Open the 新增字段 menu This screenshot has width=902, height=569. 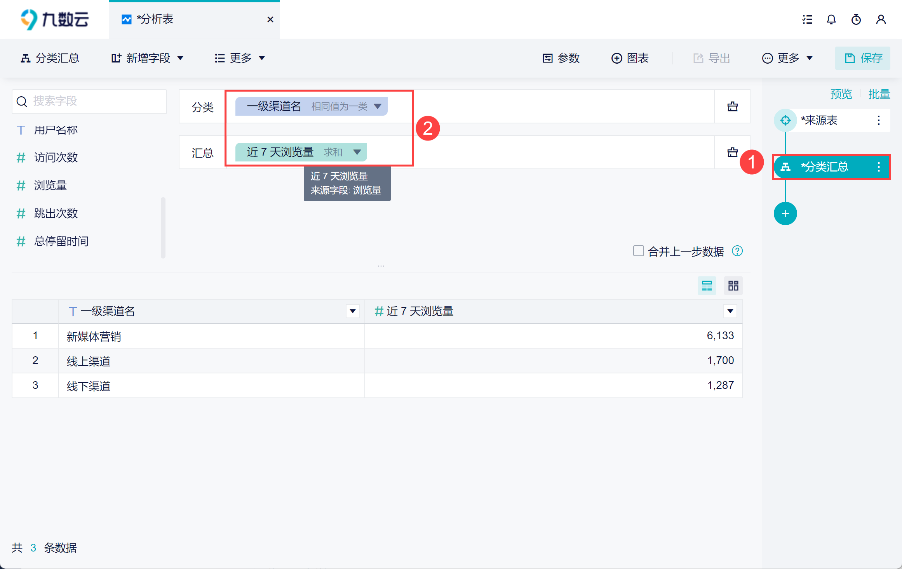click(148, 58)
